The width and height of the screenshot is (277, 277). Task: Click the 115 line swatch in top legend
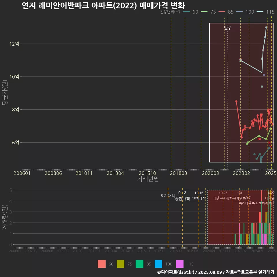260,12
